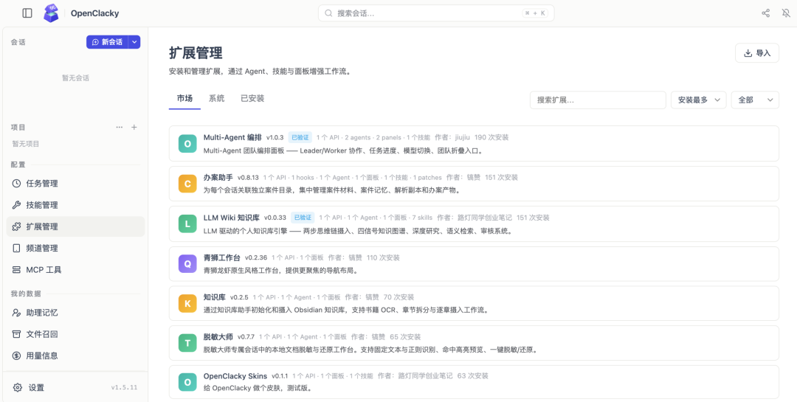This screenshot has width=797, height=402.
Task: Click 青狮工作台 purple Q avatar
Action: 187,264
